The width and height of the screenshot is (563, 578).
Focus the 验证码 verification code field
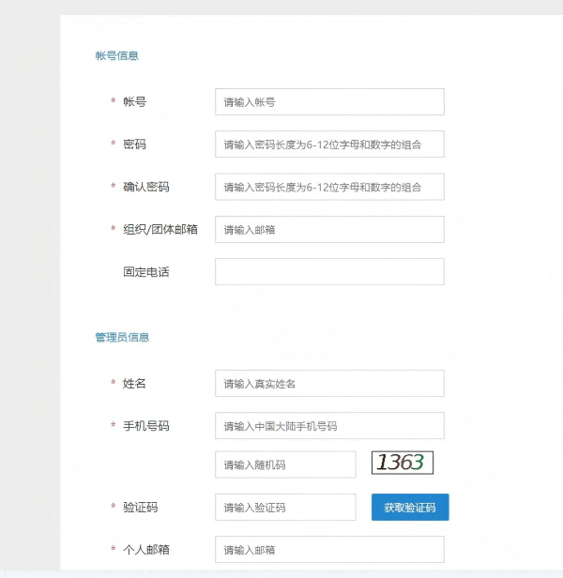[x=286, y=508]
